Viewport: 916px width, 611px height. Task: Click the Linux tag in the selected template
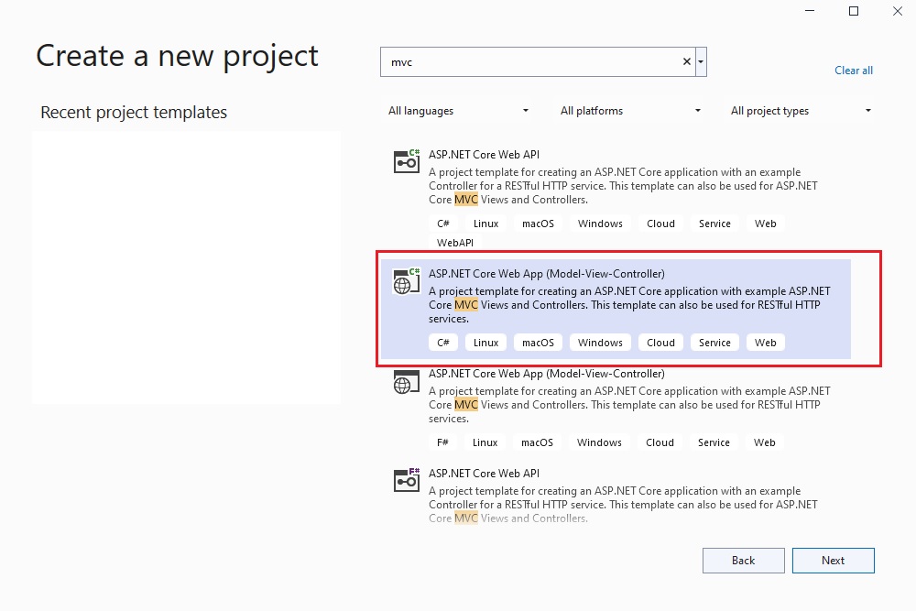(485, 343)
